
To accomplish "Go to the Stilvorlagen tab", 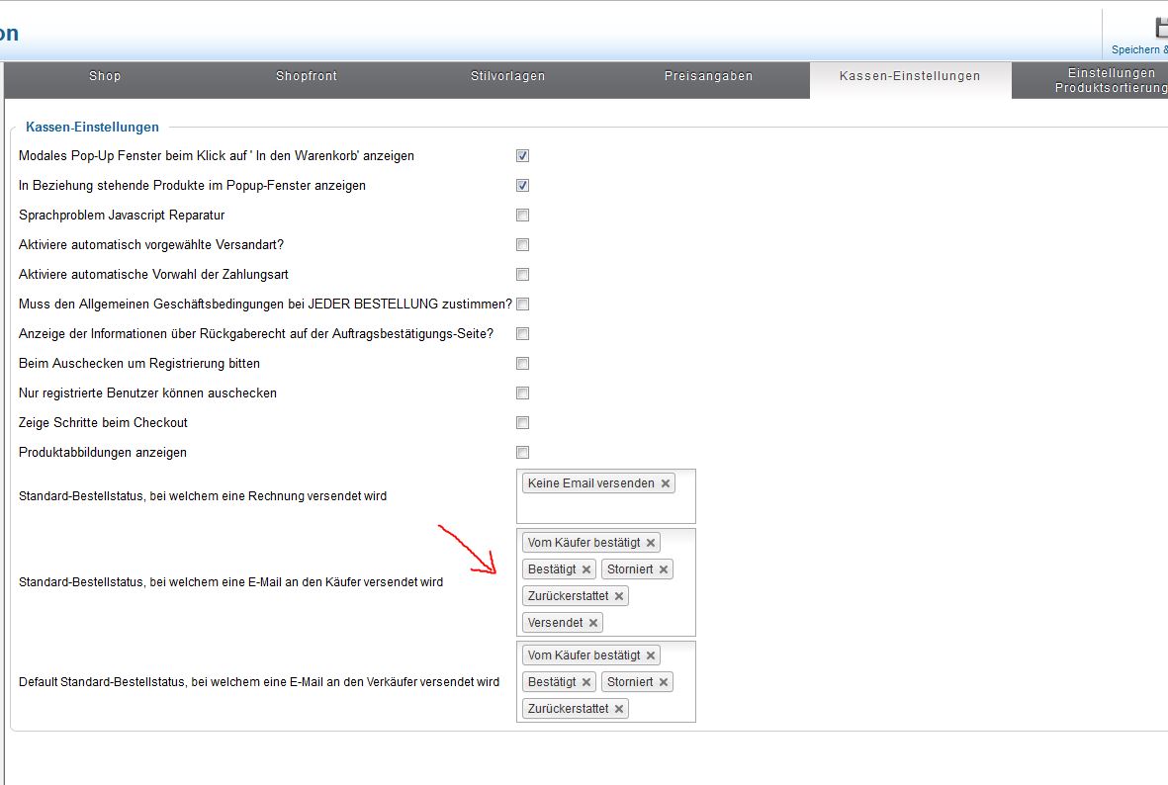I will pos(507,76).
